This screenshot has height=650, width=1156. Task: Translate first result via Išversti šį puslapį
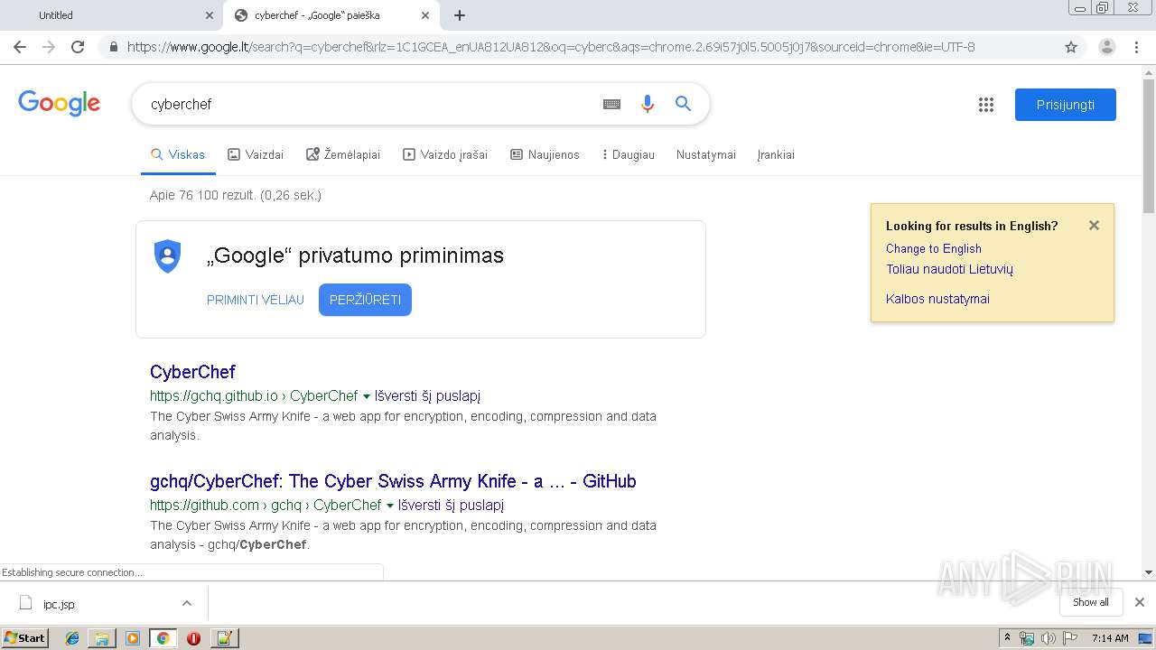(427, 396)
